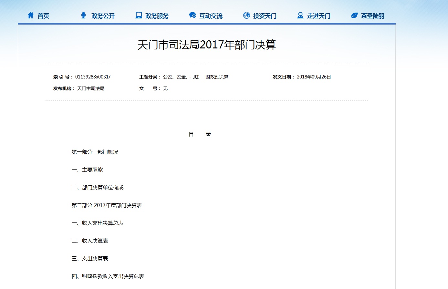Go to the 互动交流 navigation text

tap(211, 16)
